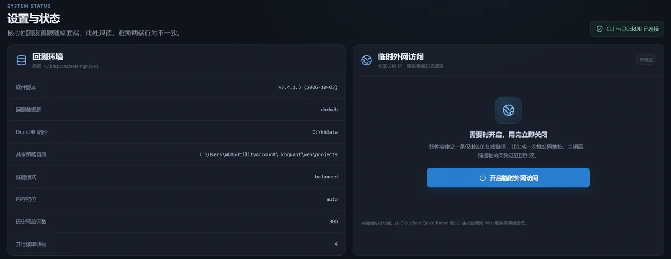Click the shield icon in connection badge

(599, 29)
